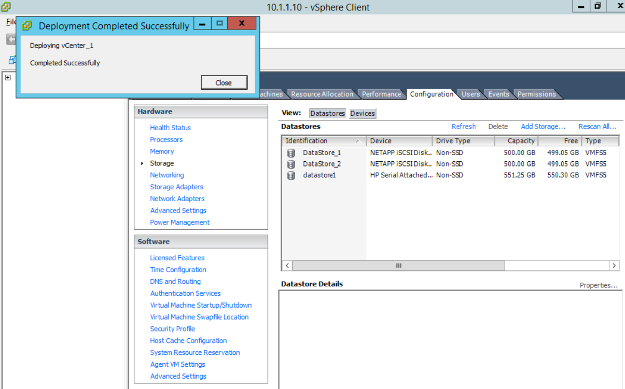This screenshot has height=389, width=625.
Task: Select the DataStore_1 datastore icon
Action: coord(290,152)
